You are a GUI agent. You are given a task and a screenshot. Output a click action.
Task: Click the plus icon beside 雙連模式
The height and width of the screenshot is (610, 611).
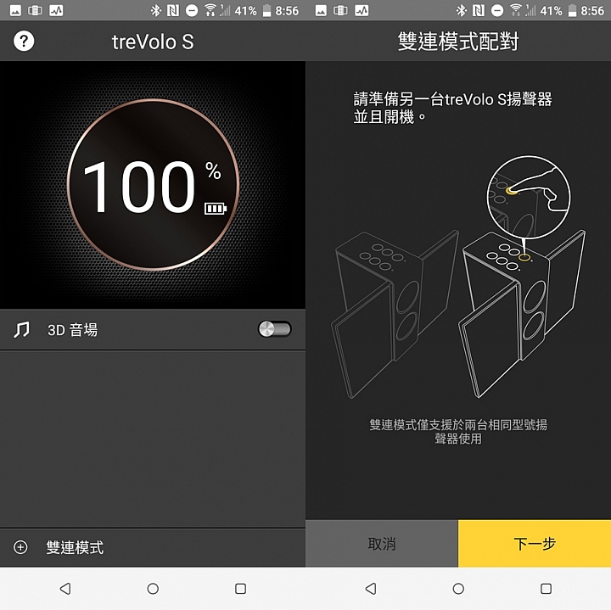pos(20,547)
